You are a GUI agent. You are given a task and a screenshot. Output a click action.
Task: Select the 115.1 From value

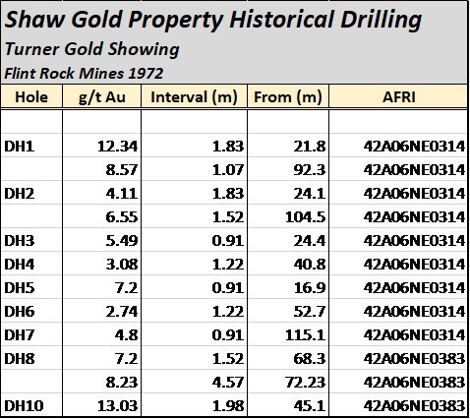(x=306, y=335)
